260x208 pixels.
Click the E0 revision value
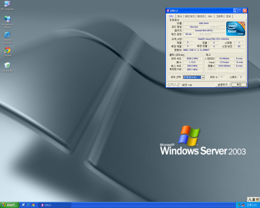[x=239, y=47]
